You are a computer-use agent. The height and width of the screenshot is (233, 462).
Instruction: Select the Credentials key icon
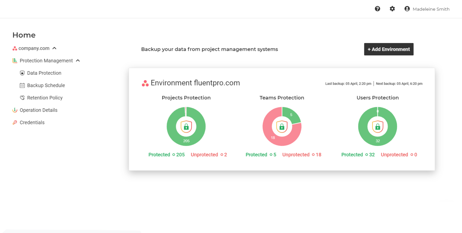point(15,122)
